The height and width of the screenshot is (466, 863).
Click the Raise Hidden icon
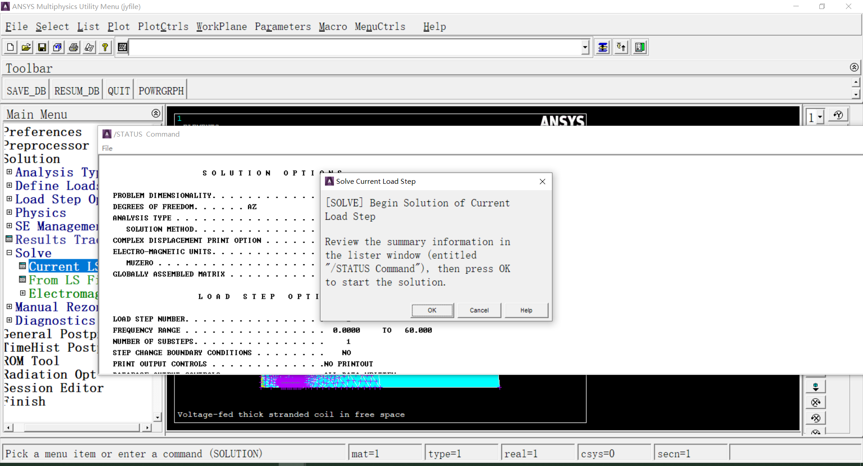point(603,47)
